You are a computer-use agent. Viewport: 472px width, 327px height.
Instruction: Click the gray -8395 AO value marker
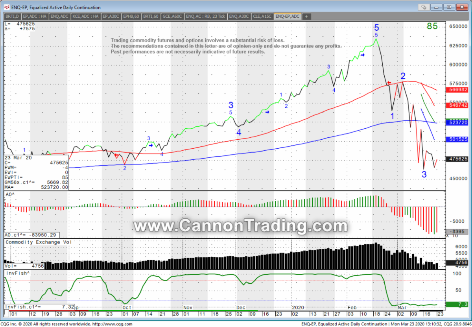click(457, 232)
